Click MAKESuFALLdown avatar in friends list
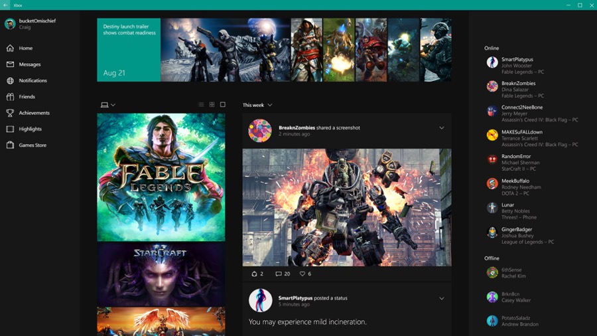This screenshot has height=336, width=597. pyautogui.click(x=492, y=135)
